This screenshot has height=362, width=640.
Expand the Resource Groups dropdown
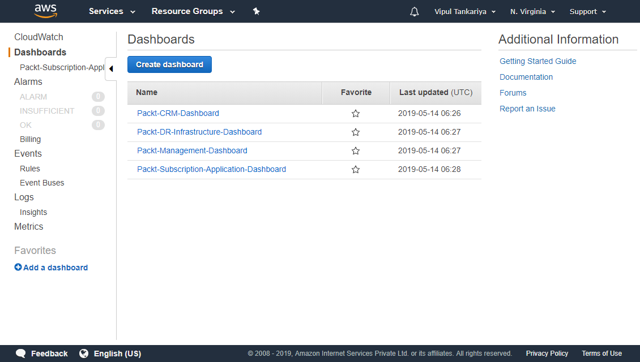coord(193,11)
